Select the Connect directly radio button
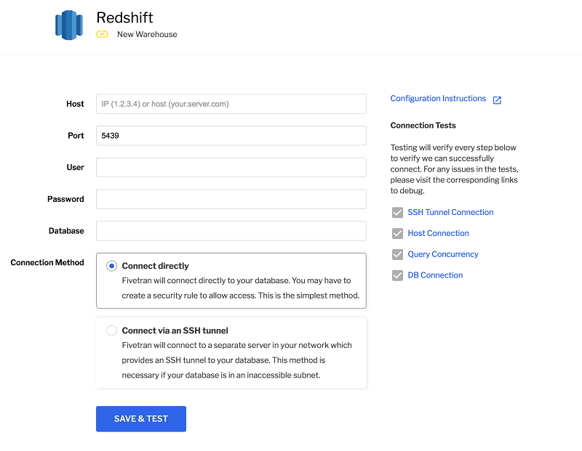This screenshot has width=582, height=451. tap(112, 266)
